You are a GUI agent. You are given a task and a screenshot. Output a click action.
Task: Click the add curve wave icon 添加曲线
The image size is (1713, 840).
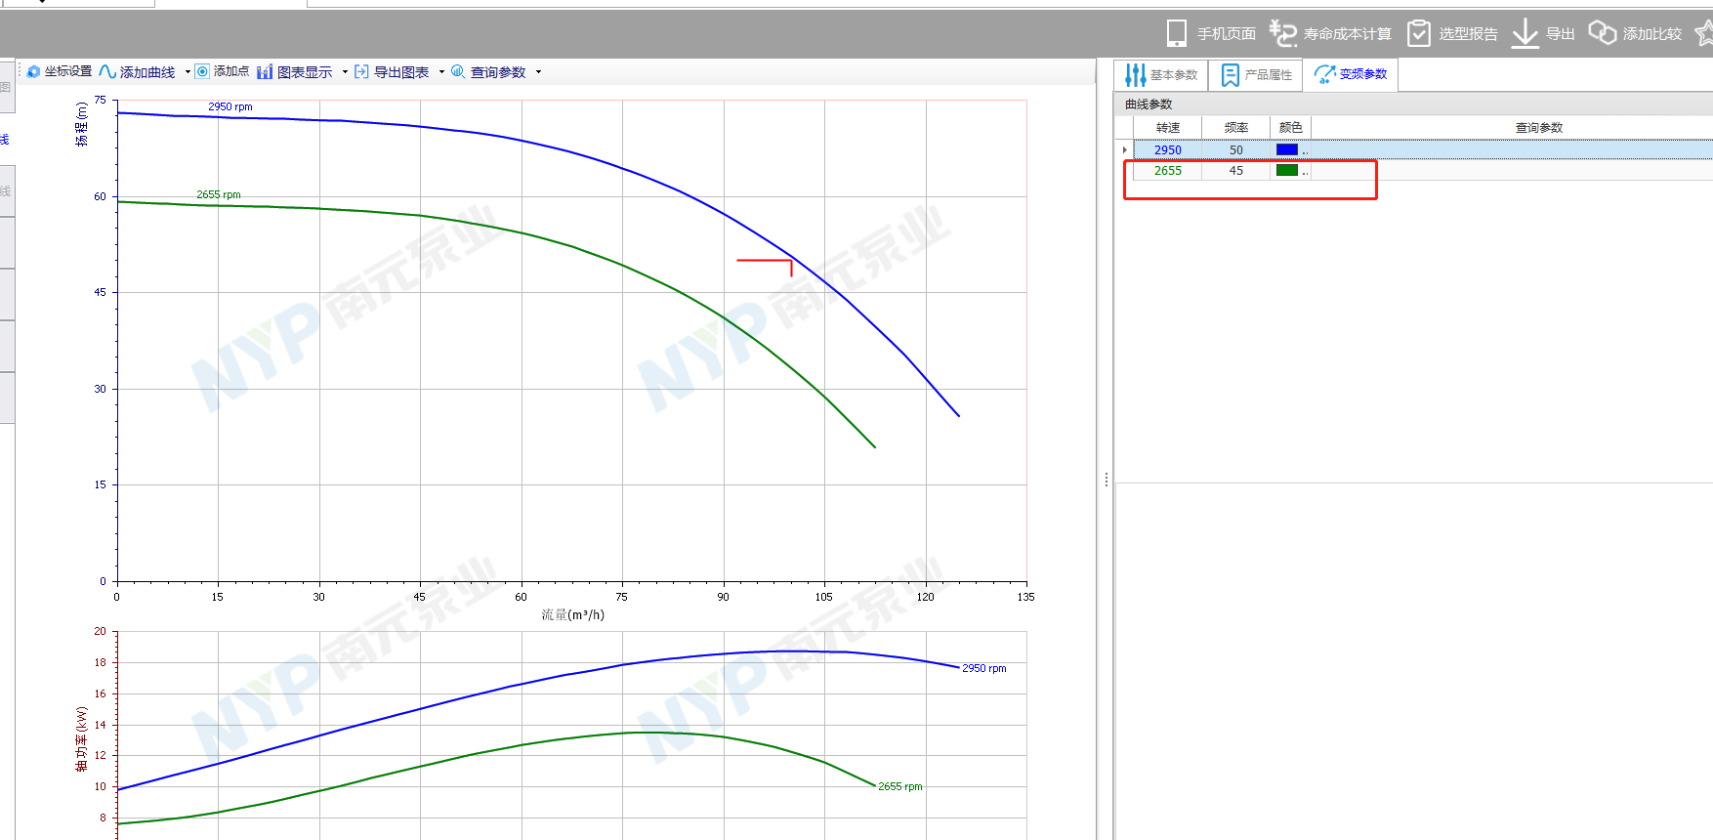107,71
